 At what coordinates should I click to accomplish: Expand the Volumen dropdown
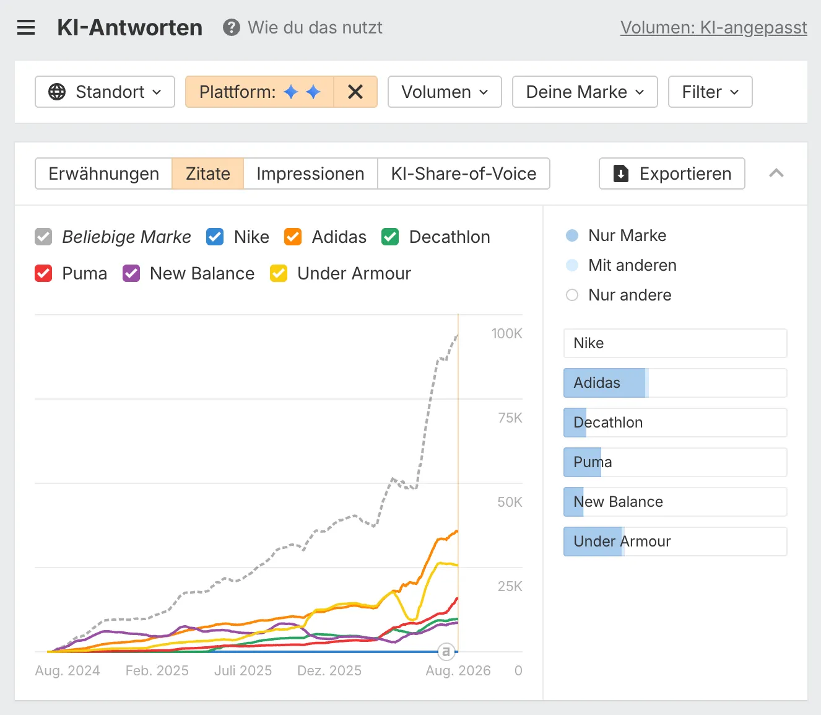point(445,92)
